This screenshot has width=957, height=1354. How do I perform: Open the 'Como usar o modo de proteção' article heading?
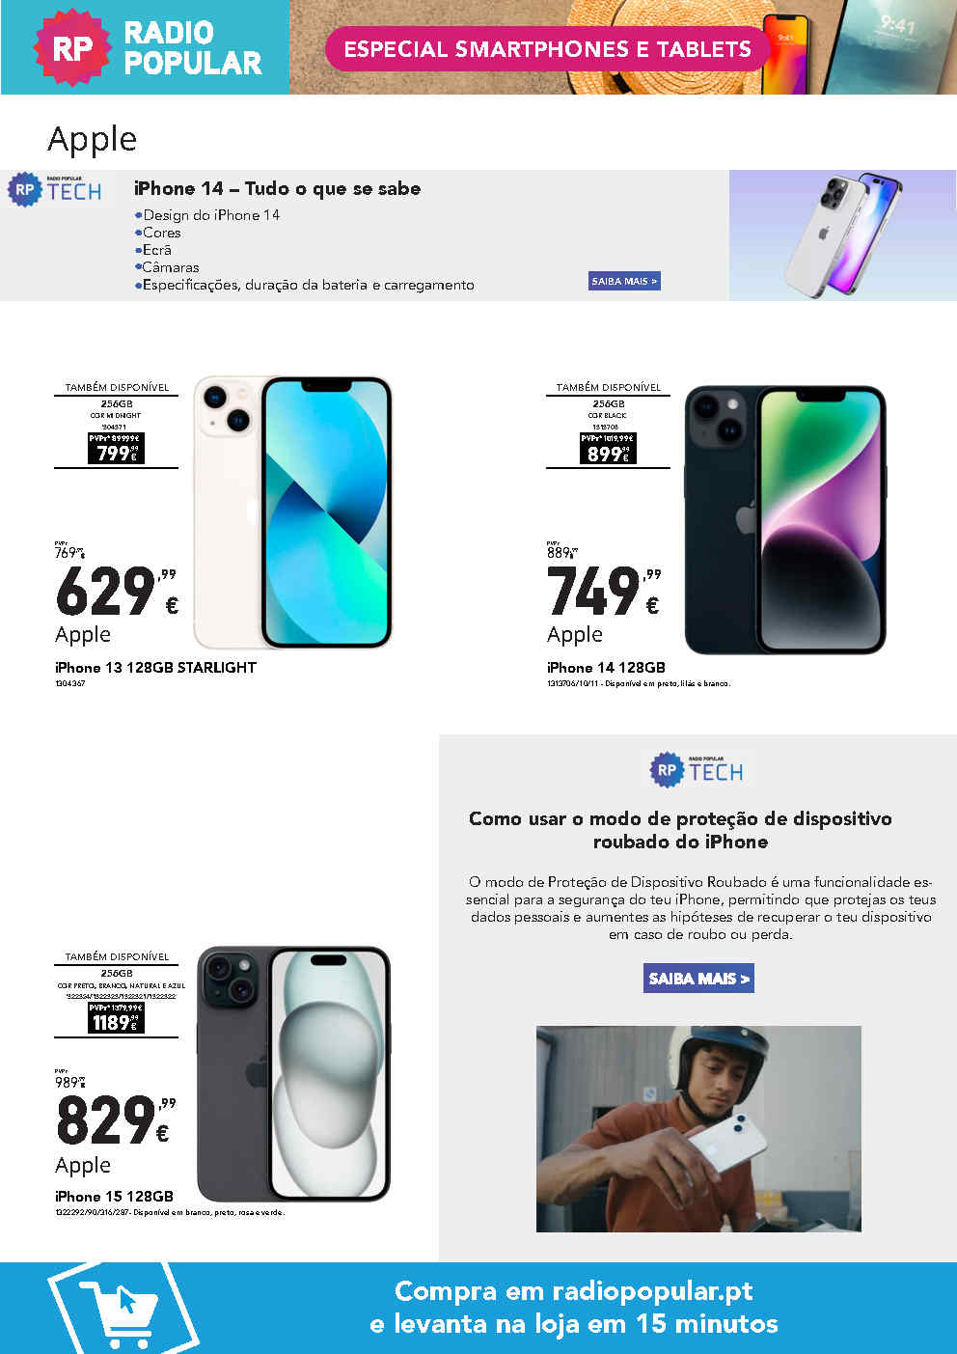pyautogui.click(x=680, y=830)
